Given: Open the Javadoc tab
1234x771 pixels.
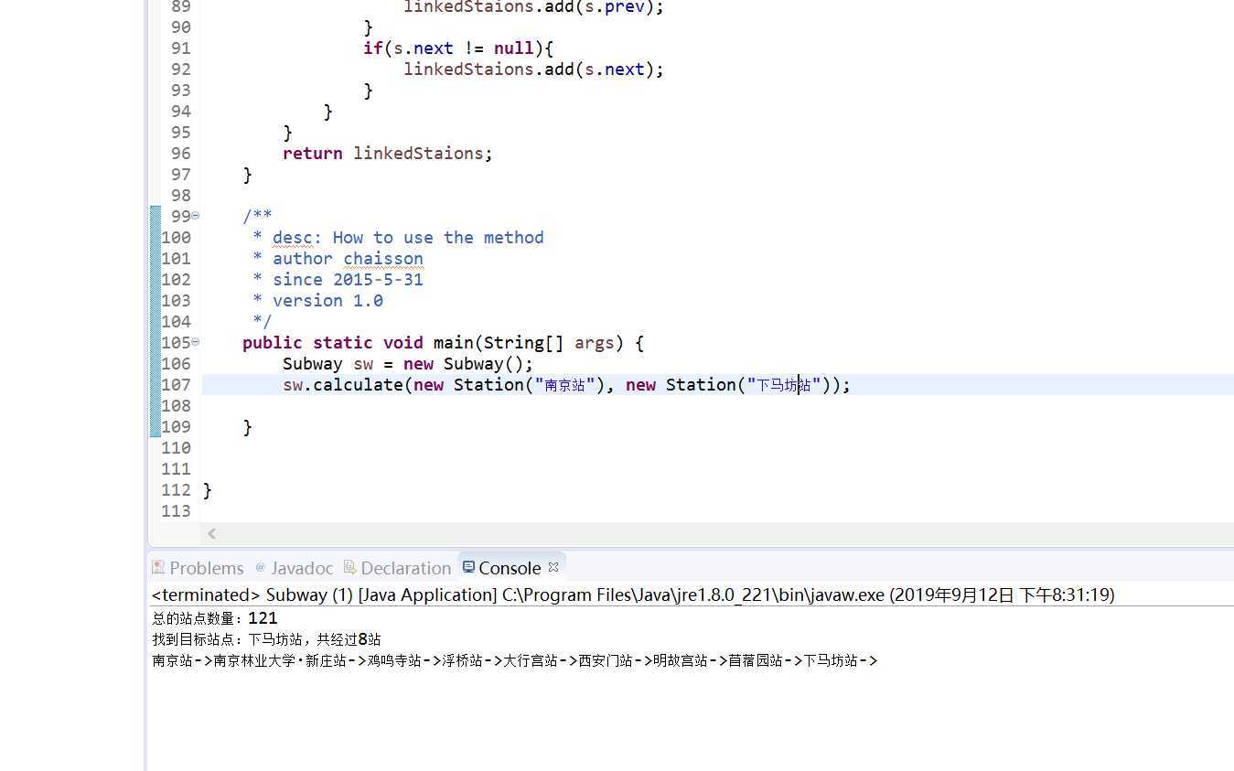Looking at the screenshot, I should click(294, 568).
